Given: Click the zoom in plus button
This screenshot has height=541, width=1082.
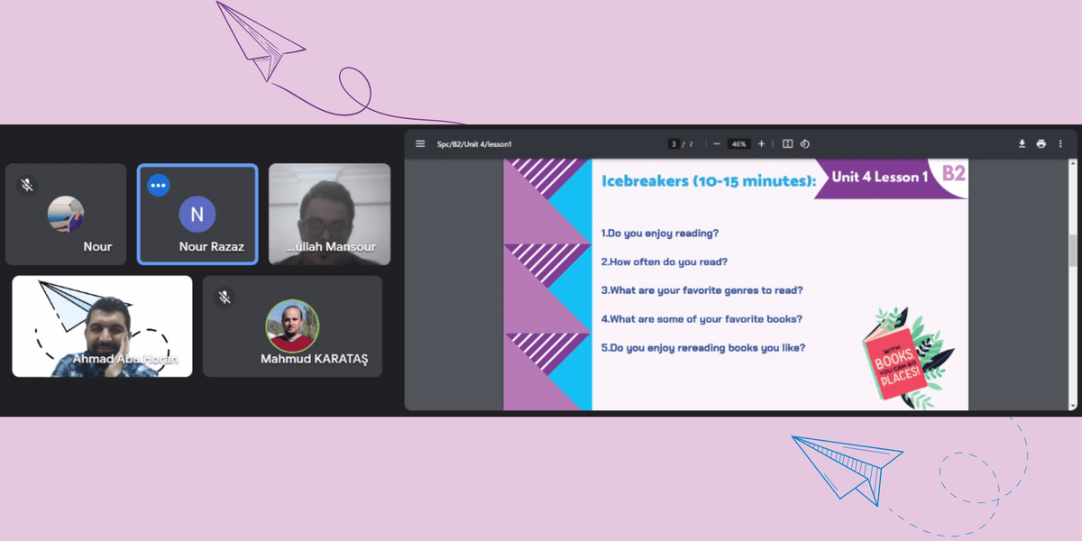Looking at the screenshot, I should [761, 143].
